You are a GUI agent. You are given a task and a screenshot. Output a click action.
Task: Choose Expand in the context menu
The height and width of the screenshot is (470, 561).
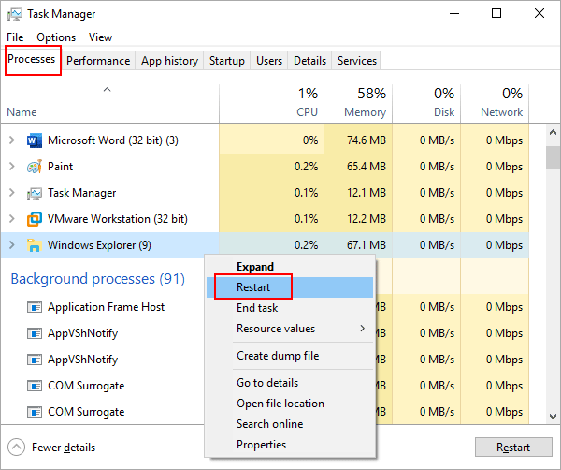click(290, 267)
